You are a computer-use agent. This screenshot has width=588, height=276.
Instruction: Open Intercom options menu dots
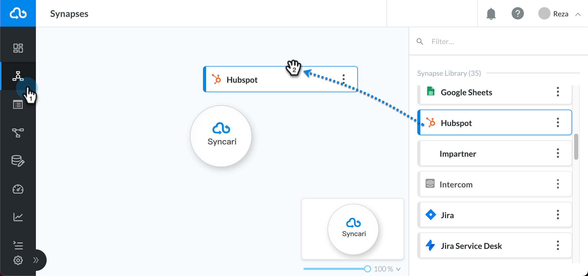558,184
